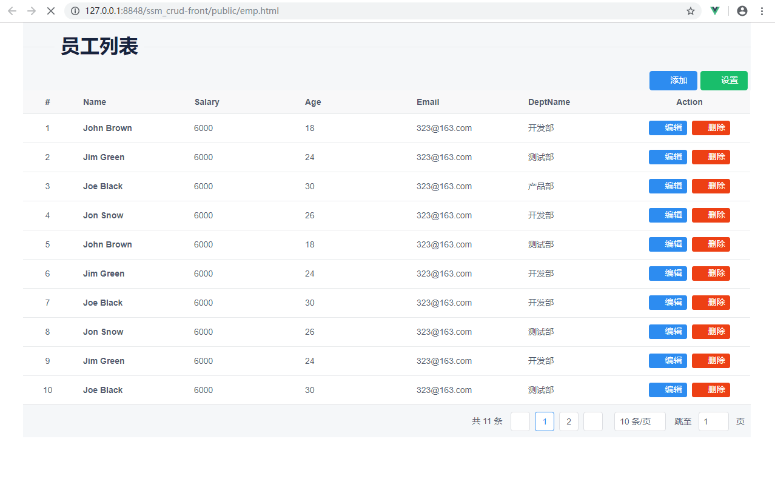Select page 1 in pagination

(545, 421)
